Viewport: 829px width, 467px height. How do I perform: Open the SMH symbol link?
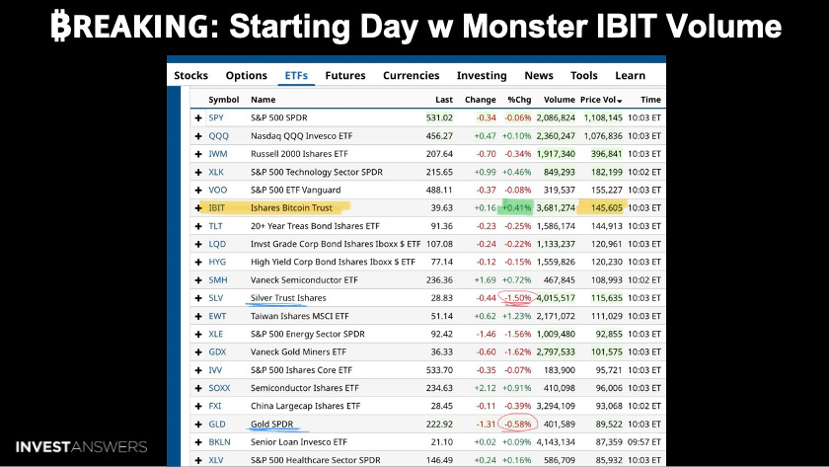pyautogui.click(x=218, y=279)
